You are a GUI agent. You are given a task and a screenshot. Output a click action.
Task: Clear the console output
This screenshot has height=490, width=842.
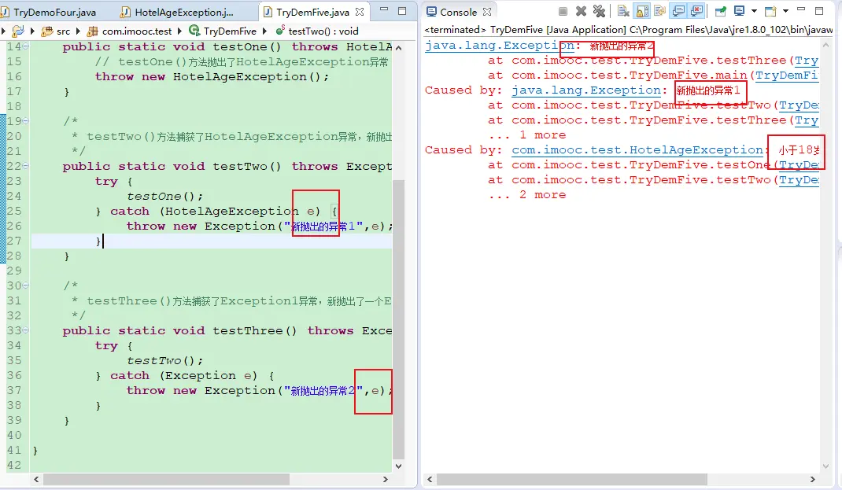pos(622,12)
